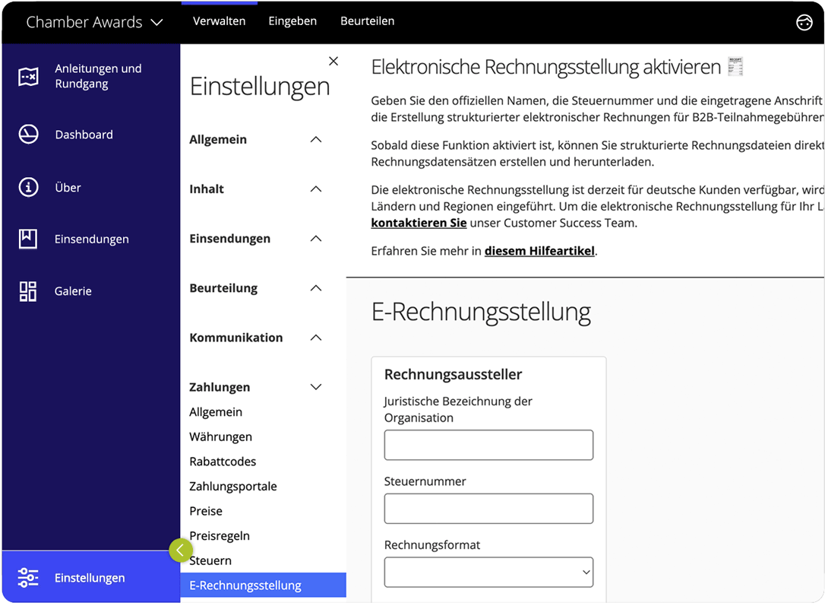Close the Einstellungen panel
Viewport: 825px width, 606px height.
333,61
